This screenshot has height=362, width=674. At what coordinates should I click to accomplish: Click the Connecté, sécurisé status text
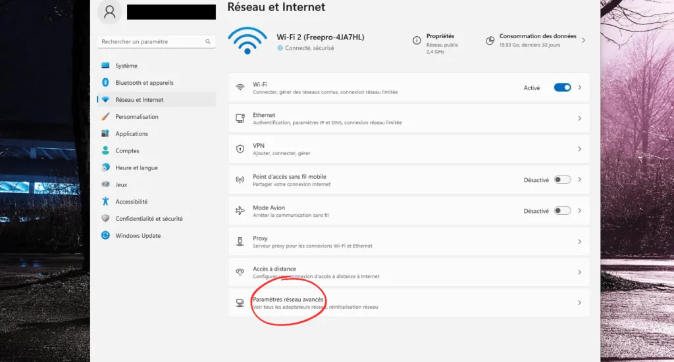pos(309,48)
